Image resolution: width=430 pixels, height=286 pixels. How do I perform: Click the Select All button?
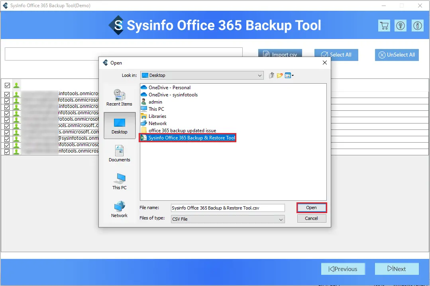tap(336, 55)
